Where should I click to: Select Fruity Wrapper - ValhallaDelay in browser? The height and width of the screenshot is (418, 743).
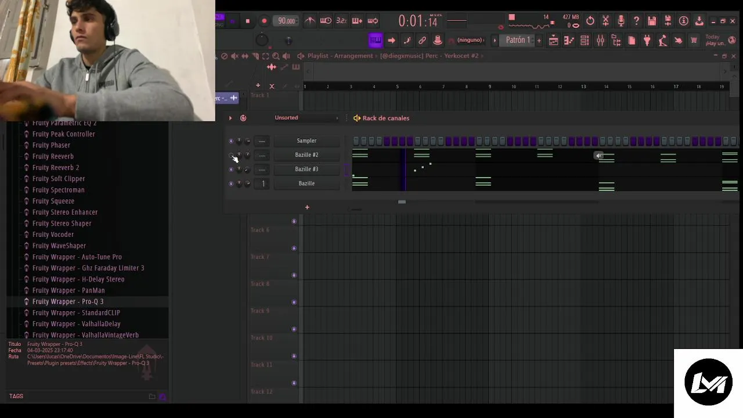[77, 324]
